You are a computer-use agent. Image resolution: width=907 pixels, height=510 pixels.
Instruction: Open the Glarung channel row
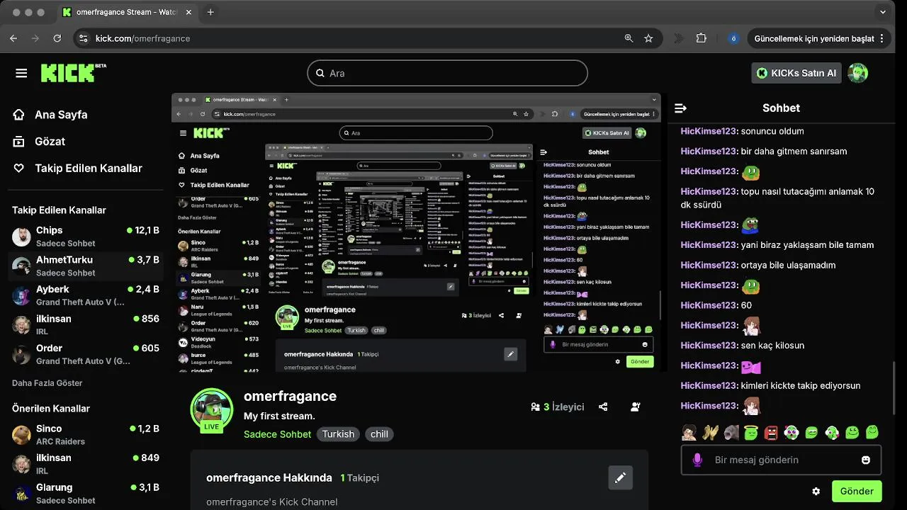click(86, 494)
